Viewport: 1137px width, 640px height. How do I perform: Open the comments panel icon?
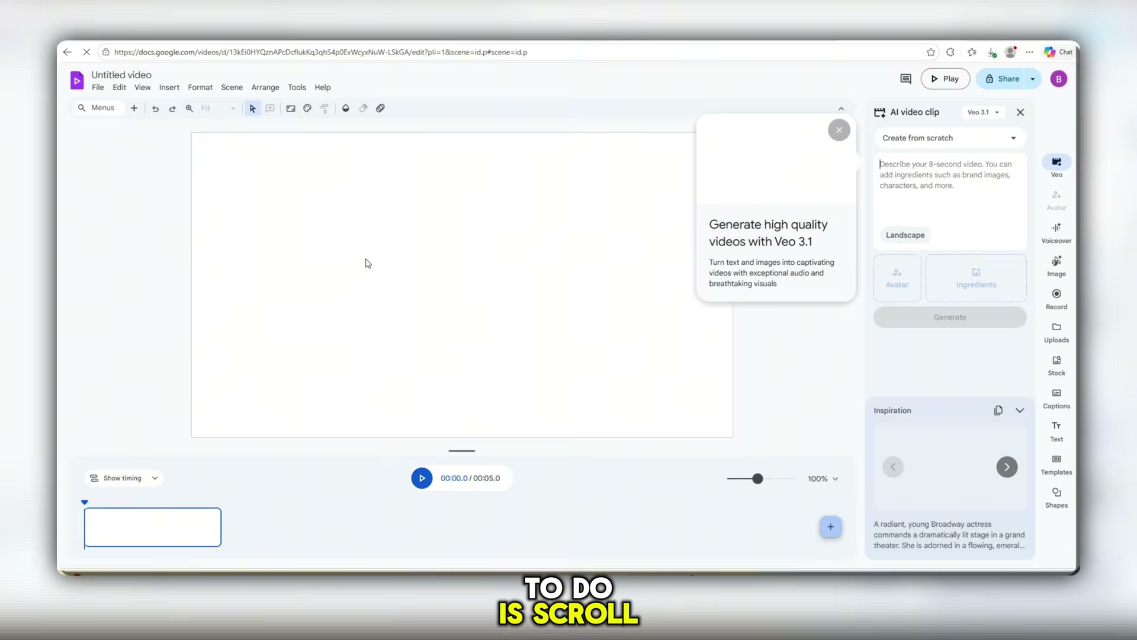pos(905,79)
